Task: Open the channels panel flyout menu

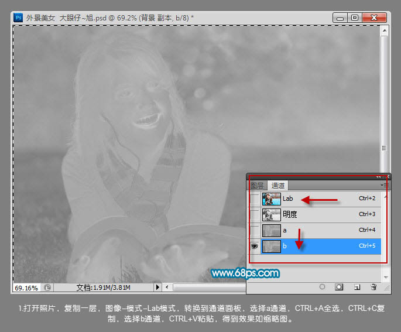Action: pos(385,185)
